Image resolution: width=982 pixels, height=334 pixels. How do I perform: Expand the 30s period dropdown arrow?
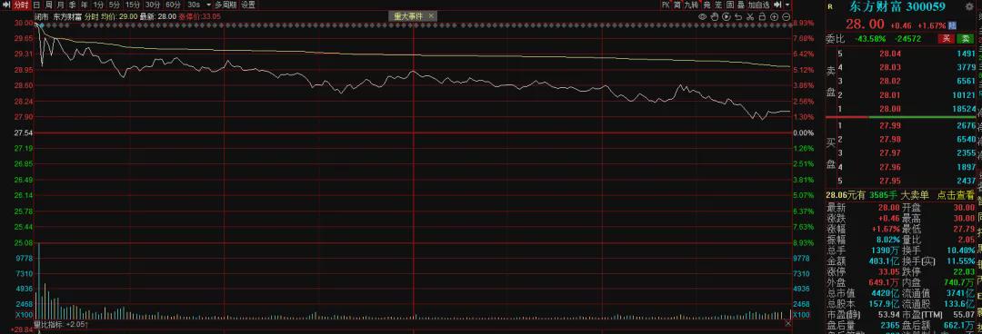pyautogui.click(x=208, y=5)
